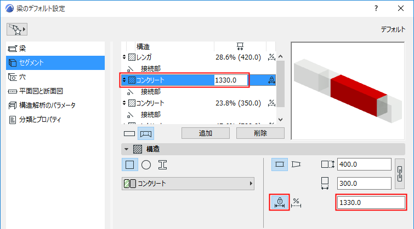
Task: Click the help question mark button
Action: pyautogui.click(x=376, y=8)
